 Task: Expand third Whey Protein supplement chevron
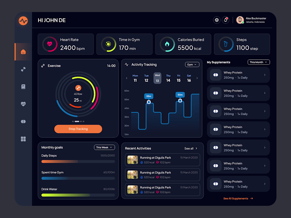pyautogui.click(x=265, y=111)
